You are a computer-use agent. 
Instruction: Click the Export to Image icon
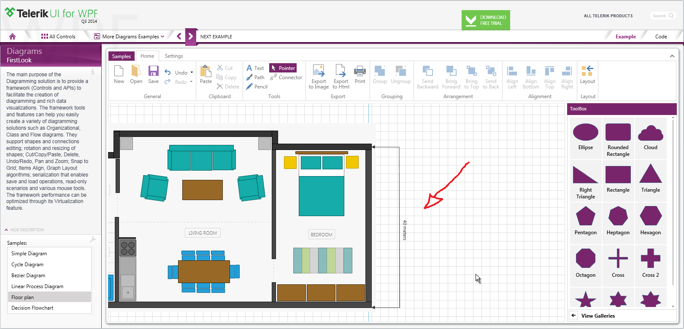tap(319, 71)
